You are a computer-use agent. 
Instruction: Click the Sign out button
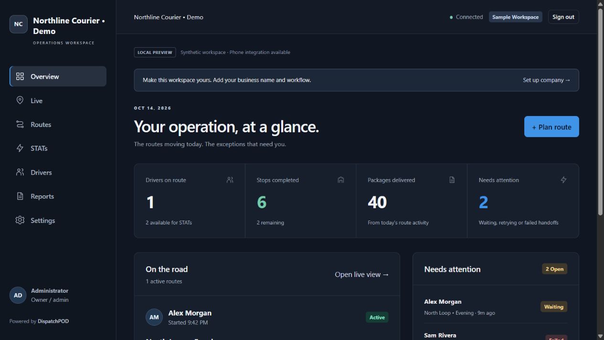point(563,17)
